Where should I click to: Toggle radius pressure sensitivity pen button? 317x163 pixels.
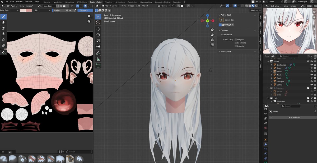[x=75, y=10]
